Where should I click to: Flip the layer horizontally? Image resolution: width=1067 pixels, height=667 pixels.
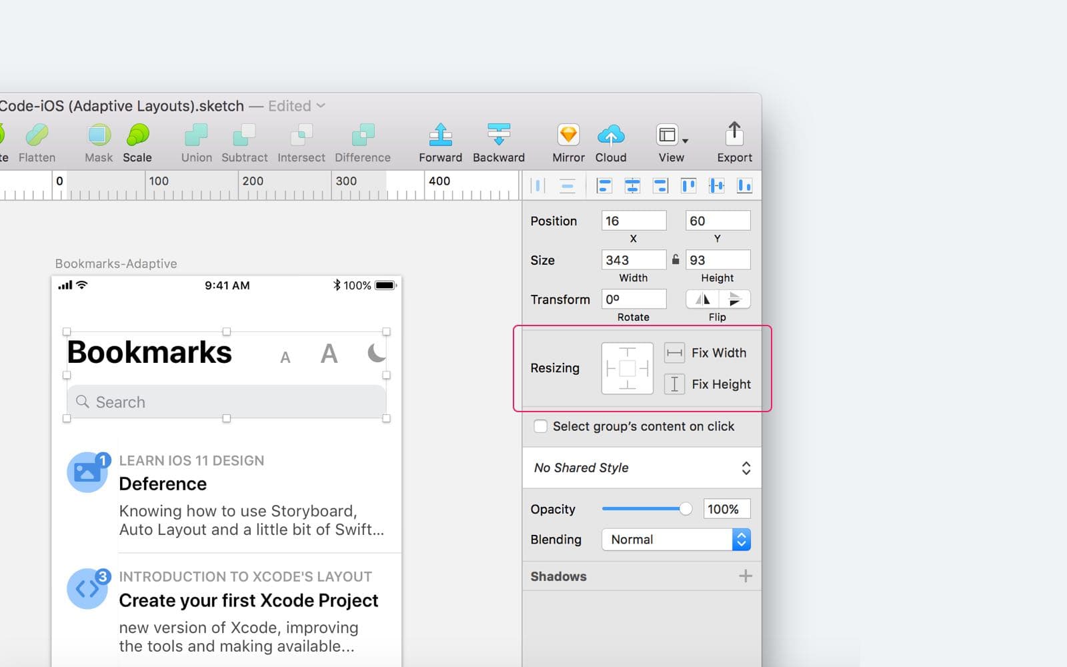pos(702,299)
